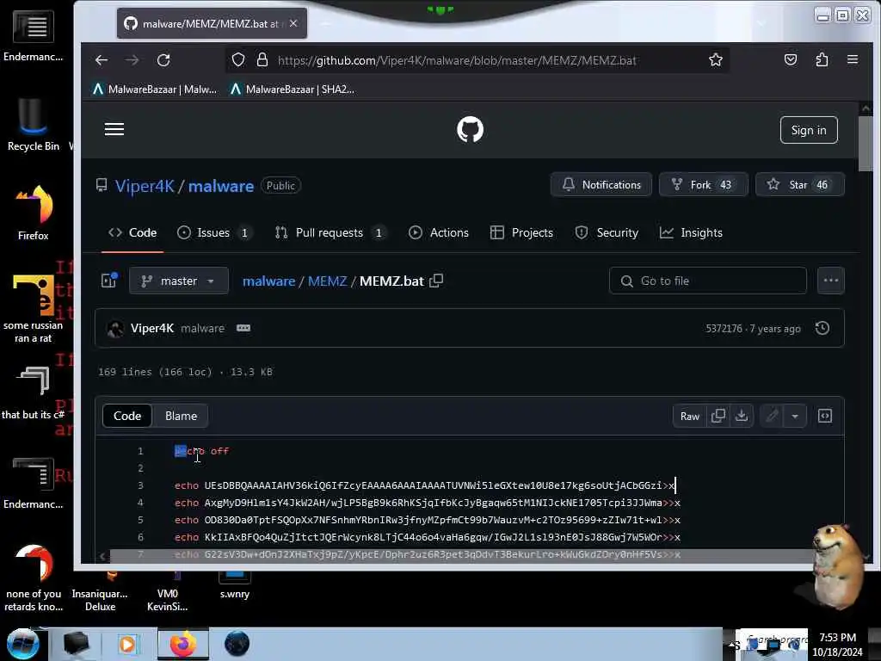Image resolution: width=881 pixels, height=661 pixels.
Task: Switch to Firefox in the taskbar
Action: tap(182, 644)
